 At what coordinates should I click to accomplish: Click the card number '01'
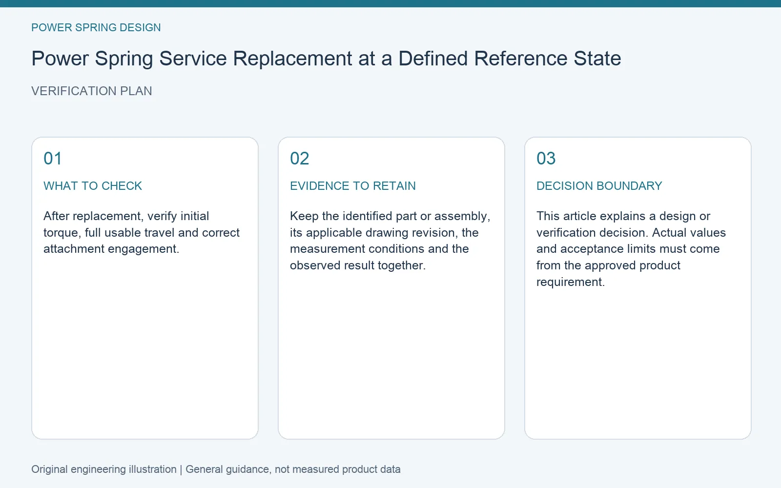53,159
